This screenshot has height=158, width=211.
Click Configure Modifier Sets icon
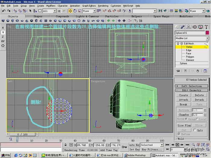205,71
